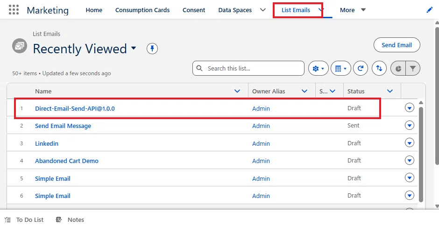The width and height of the screenshot is (439, 227).
Task: Open the Owner Alias column menu chevron
Action: 304,91
